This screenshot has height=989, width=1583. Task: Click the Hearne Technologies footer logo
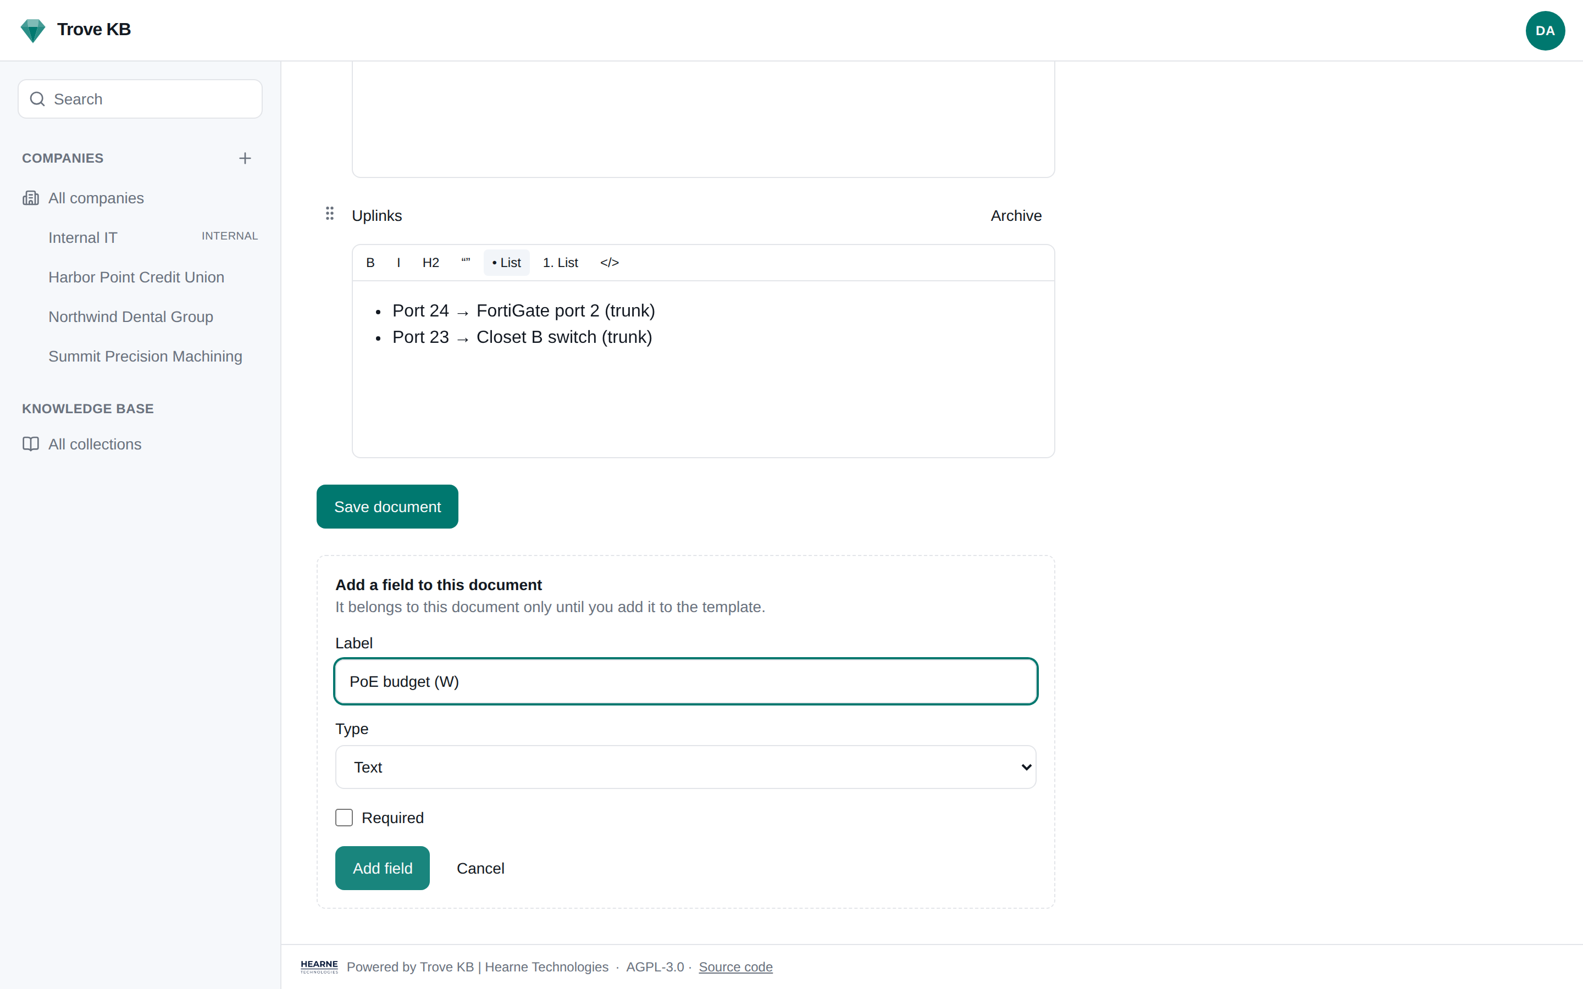[x=319, y=967]
